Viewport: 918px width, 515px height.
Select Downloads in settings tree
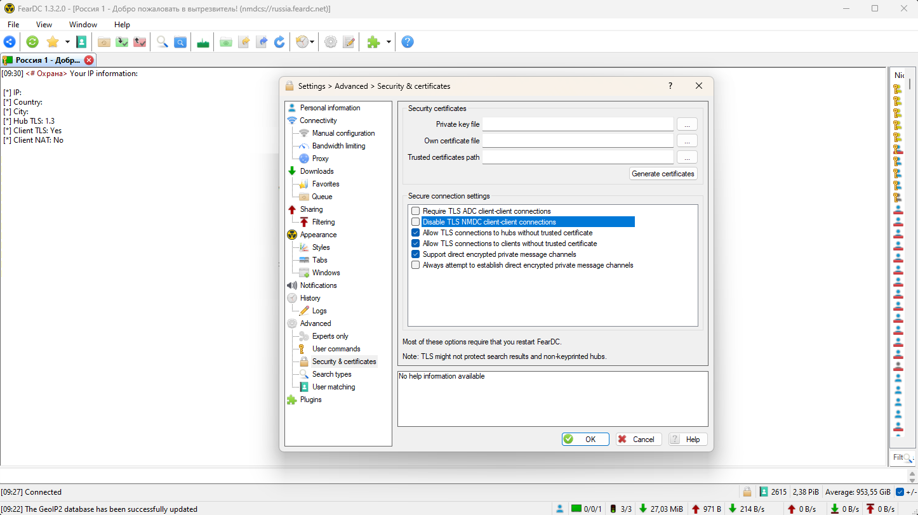point(316,171)
